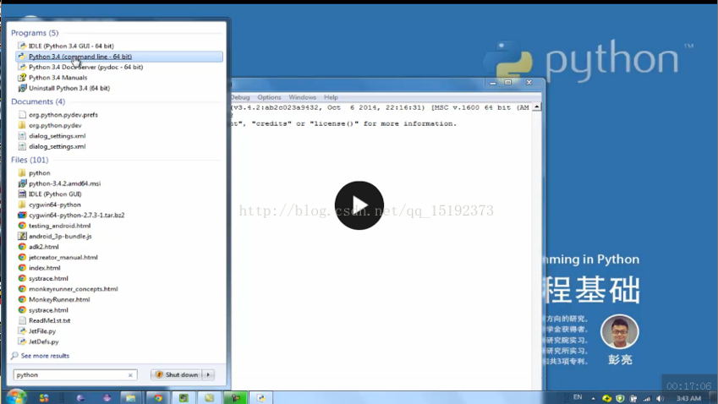Screen dimensions: 718x404
Task: Open Python 3.4 Manuals
Action: point(58,77)
